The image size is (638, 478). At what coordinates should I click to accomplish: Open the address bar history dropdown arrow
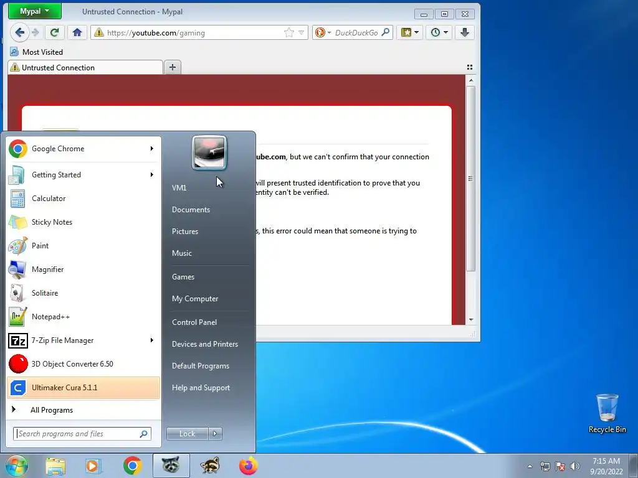[301, 32]
